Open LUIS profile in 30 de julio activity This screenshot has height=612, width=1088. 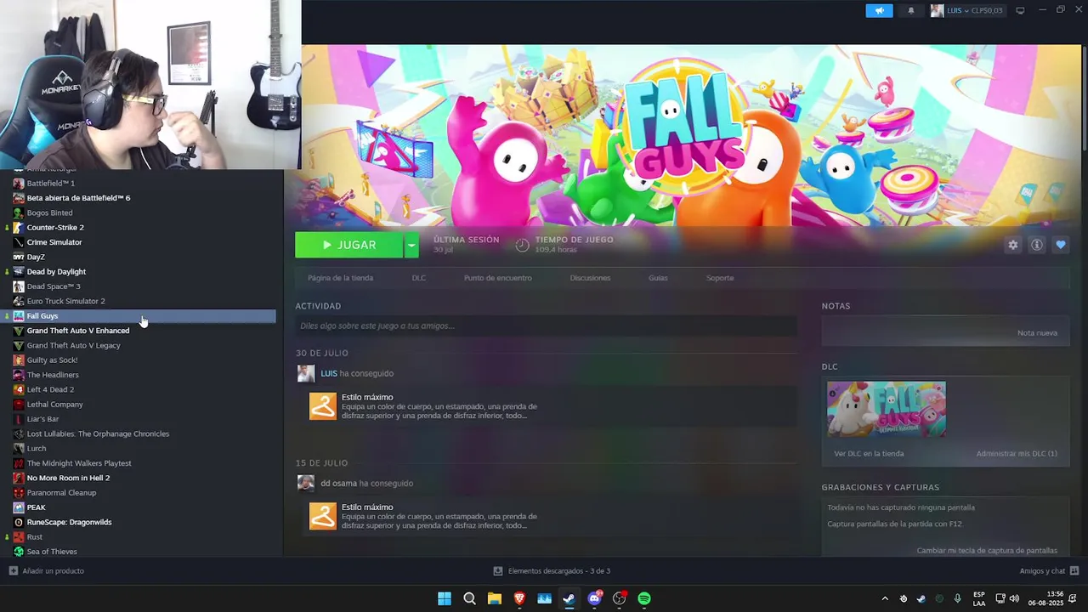329,373
